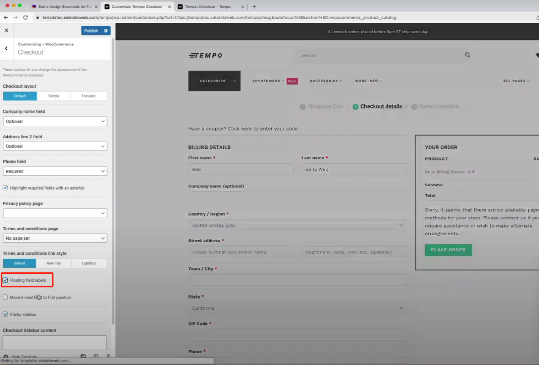Switch to tablet preview icon
The width and height of the screenshot is (539, 365).
(x=96, y=356)
